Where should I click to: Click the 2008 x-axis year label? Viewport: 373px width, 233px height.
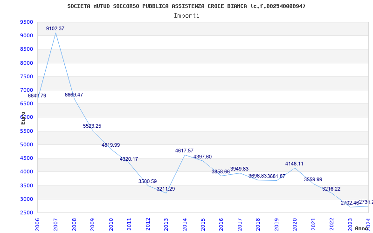click(x=74, y=224)
